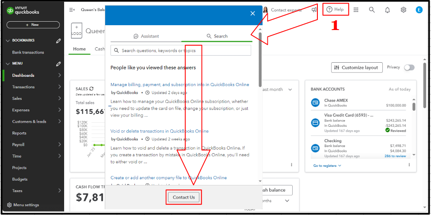Image resolution: width=431 pixels, height=215 pixels.
Task: Click the search magnifier in top bar
Action: [x=372, y=10]
